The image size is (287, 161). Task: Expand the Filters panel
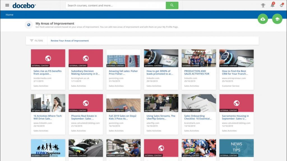tap(36, 41)
